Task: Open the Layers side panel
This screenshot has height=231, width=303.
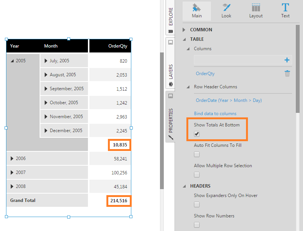Action: click(171, 74)
